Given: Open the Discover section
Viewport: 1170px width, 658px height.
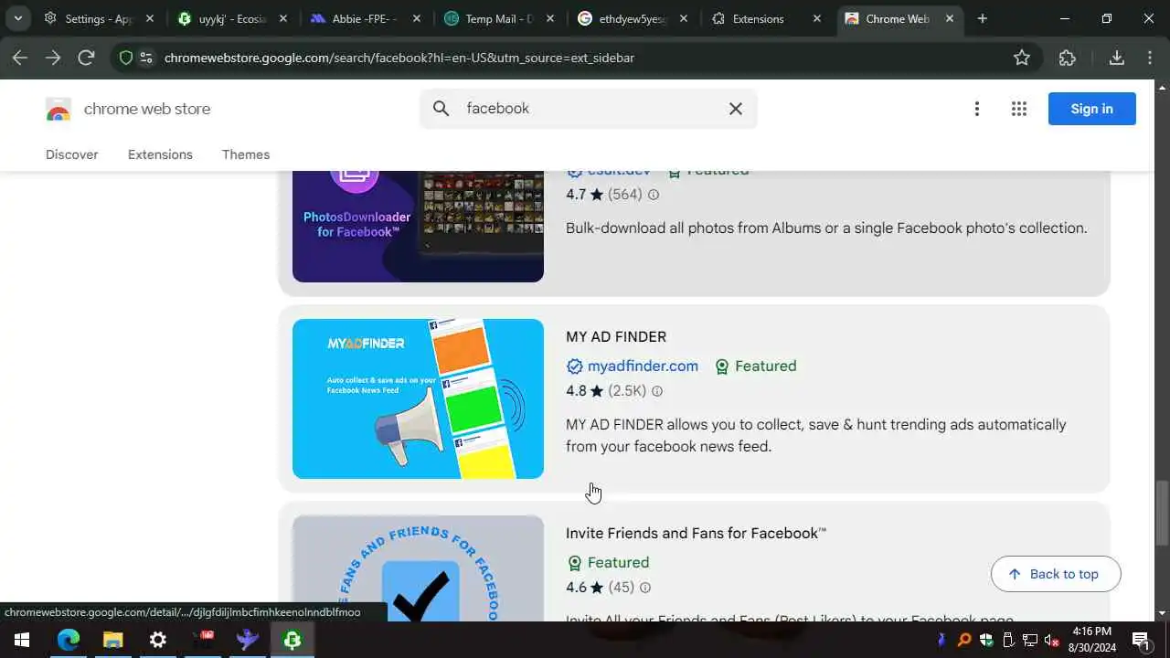Looking at the screenshot, I should (72, 154).
